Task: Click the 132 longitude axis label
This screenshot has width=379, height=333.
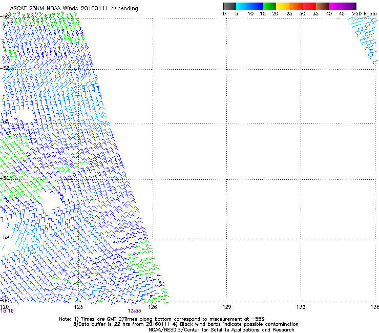Action: (x=301, y=307)
